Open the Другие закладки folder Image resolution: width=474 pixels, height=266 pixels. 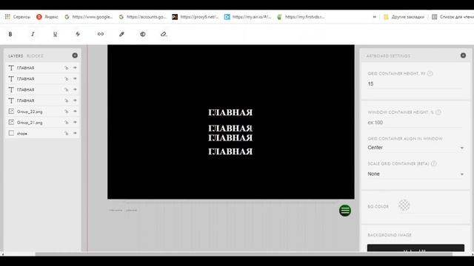pyautogui.click(x=404, y=17)
